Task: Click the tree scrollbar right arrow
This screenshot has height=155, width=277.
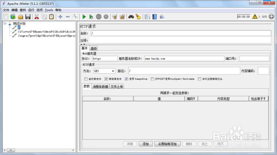Action: click(x=73, y=150)
